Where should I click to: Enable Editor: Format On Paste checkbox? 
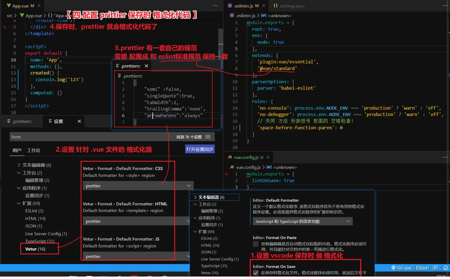coord(256,244)
